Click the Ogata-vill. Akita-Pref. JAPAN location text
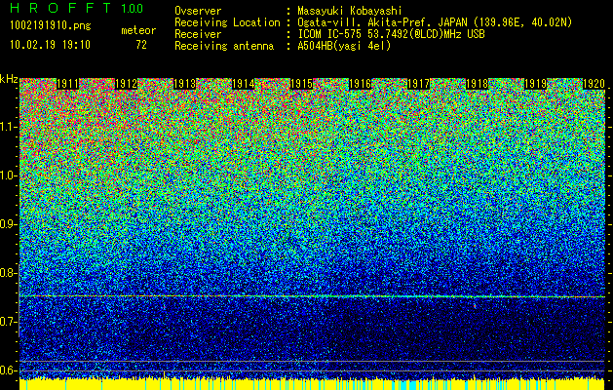This screenshot has width=613, height=390. [435, 22]
